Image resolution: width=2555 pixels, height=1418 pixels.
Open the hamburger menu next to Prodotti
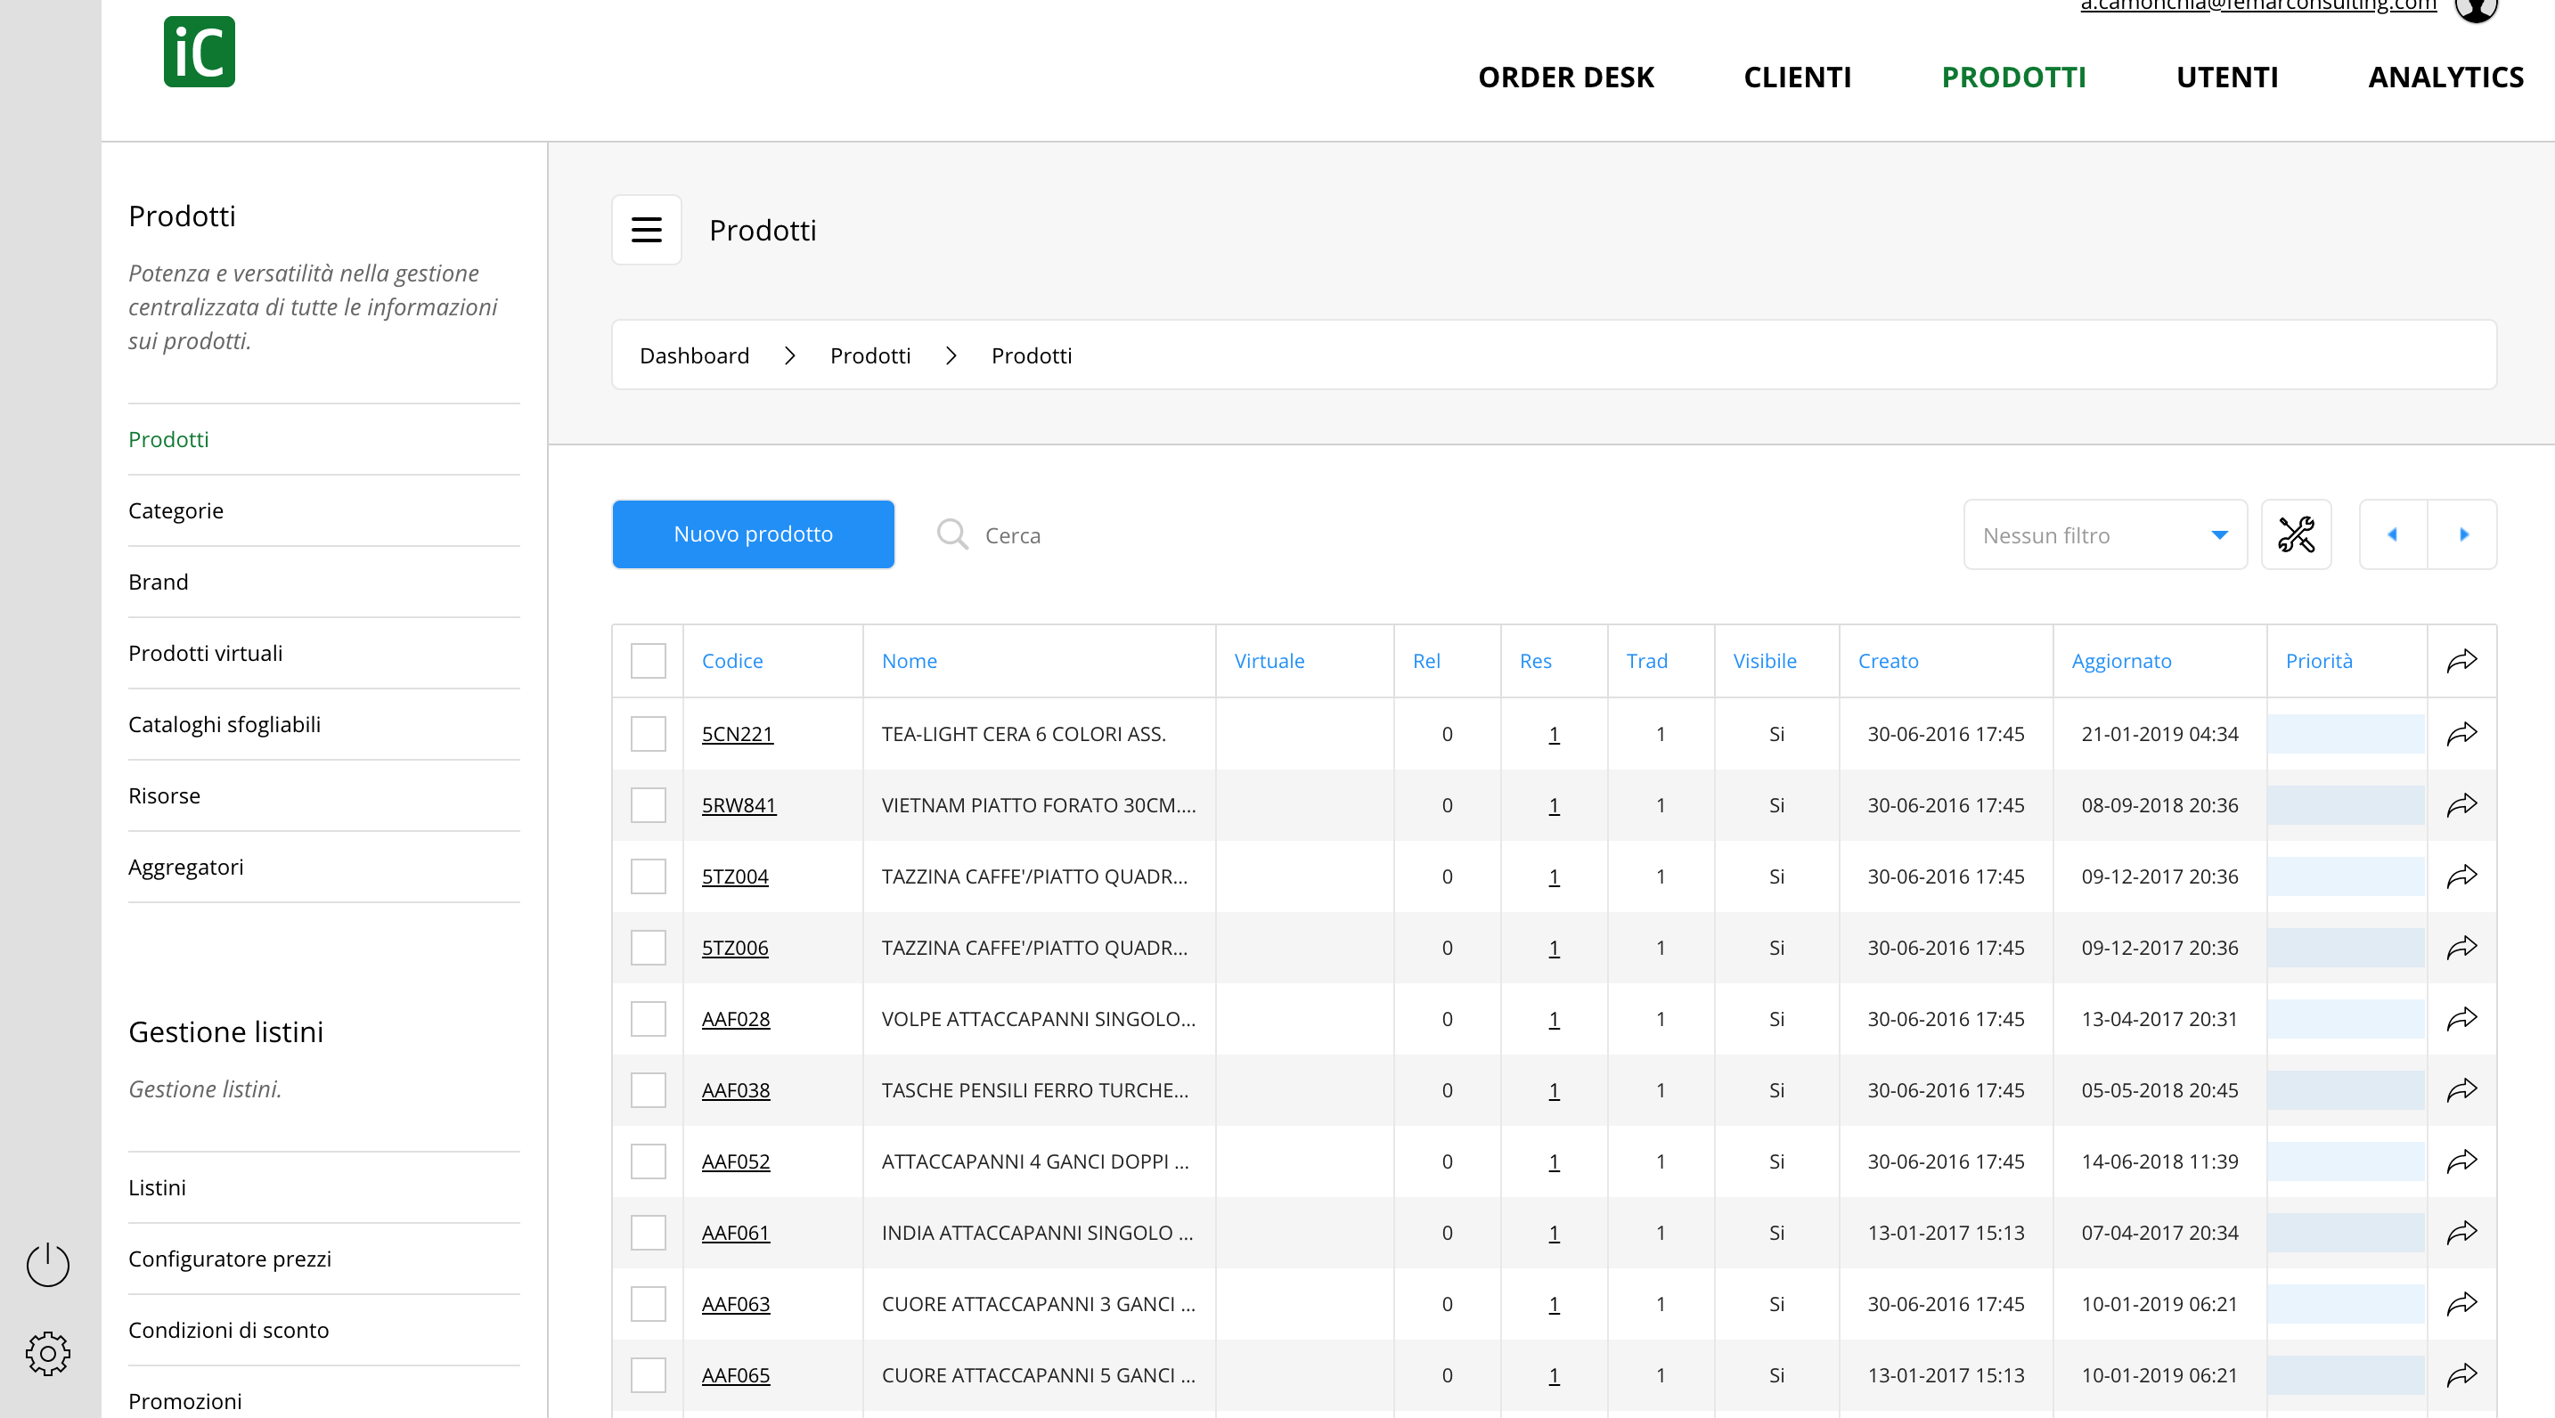(647, 230)
